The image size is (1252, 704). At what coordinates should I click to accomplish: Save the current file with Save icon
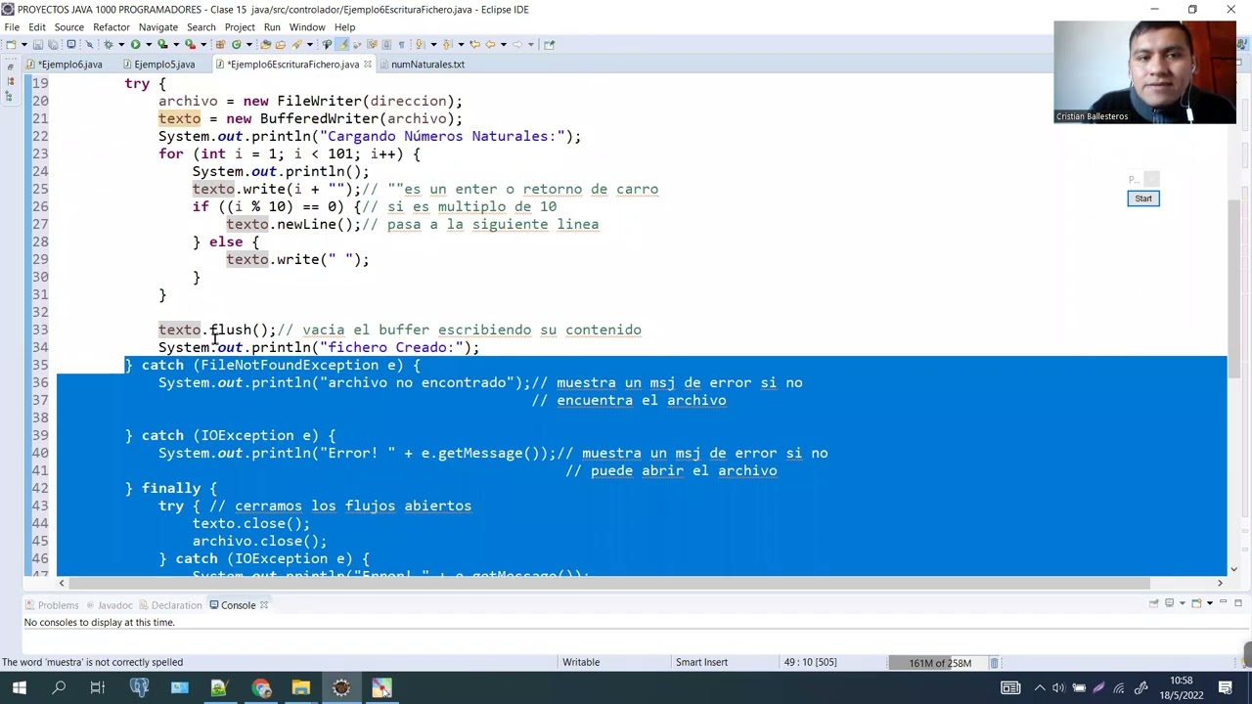(38, 44)
